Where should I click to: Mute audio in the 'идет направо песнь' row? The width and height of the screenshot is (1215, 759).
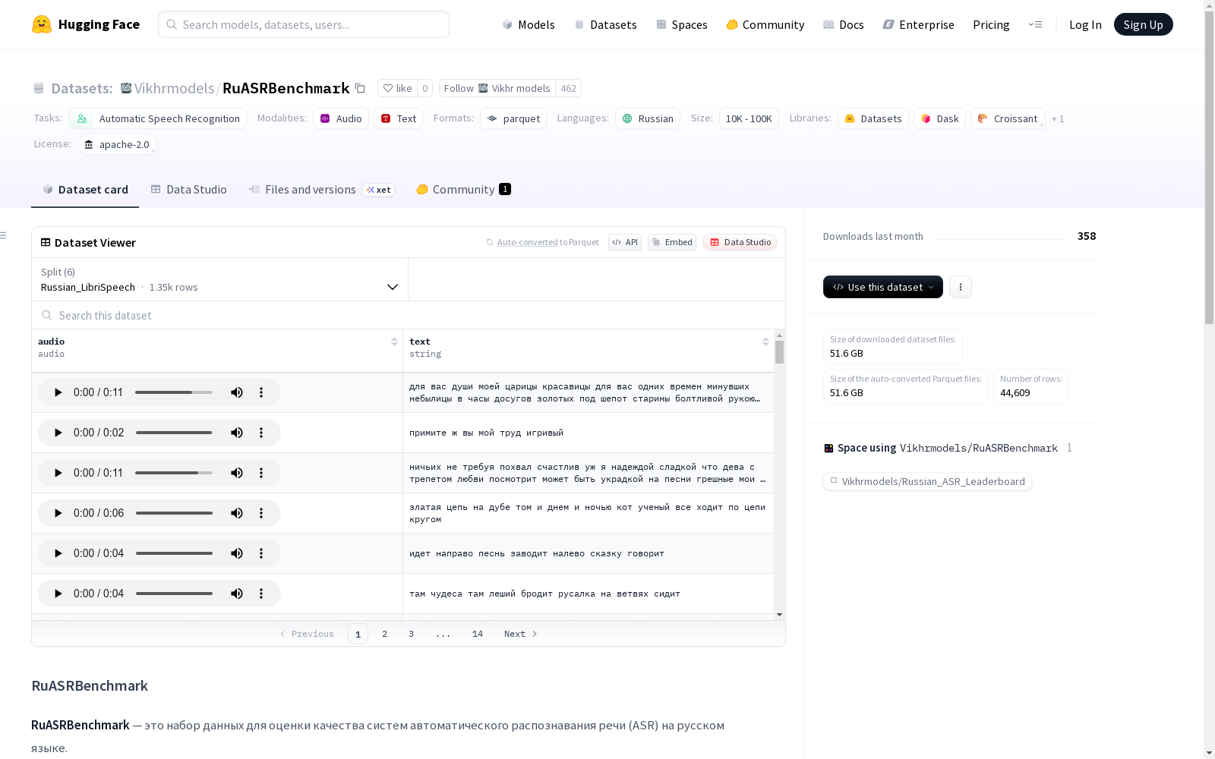tap(237, 553)
